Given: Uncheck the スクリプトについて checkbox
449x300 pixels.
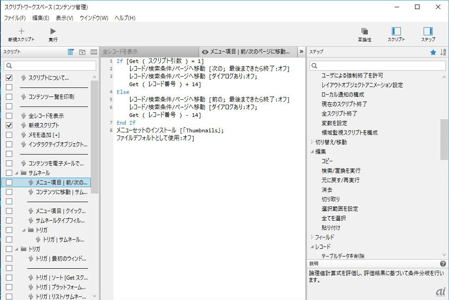Looking at the screenshot, I should (9, 78).
